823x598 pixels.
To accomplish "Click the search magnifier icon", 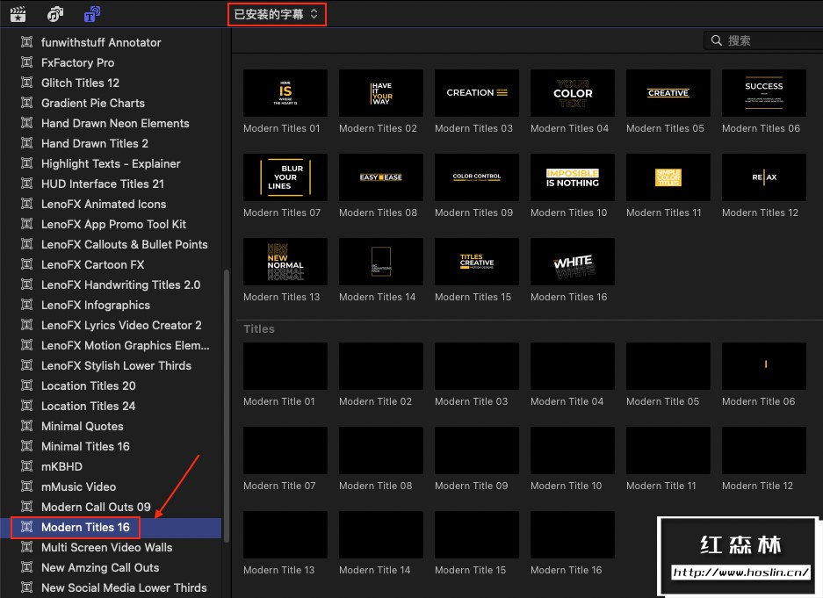I will [717, 40].
